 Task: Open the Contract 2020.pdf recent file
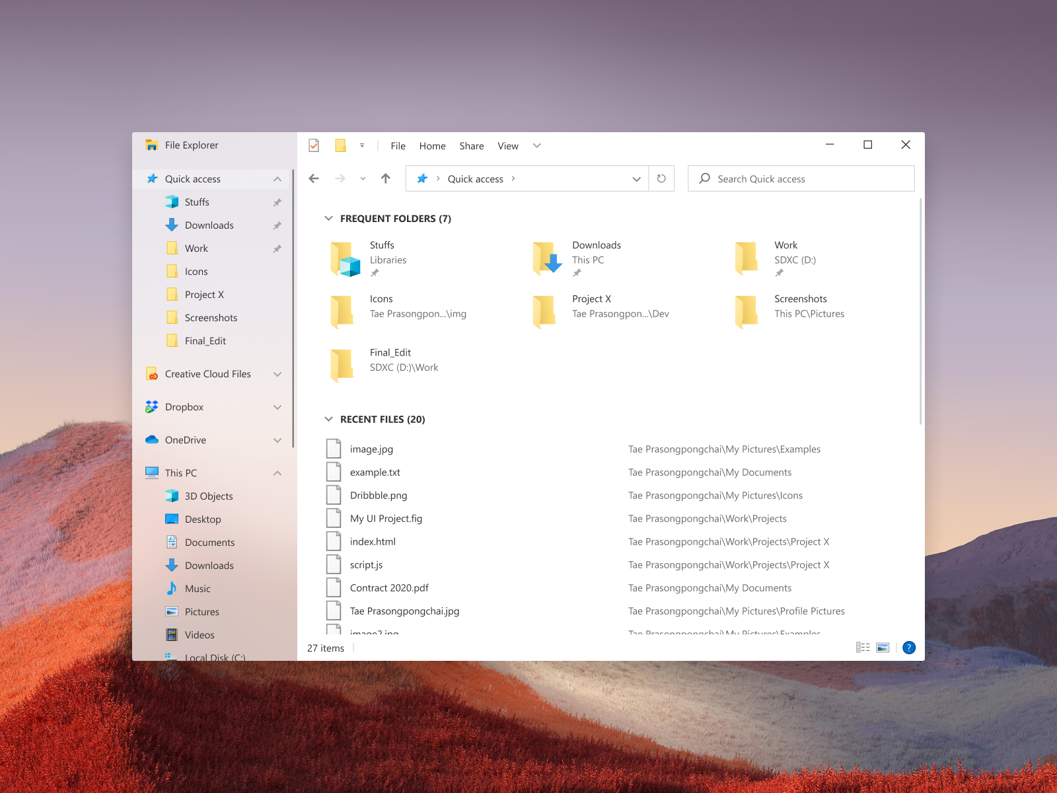pos(389,588)
